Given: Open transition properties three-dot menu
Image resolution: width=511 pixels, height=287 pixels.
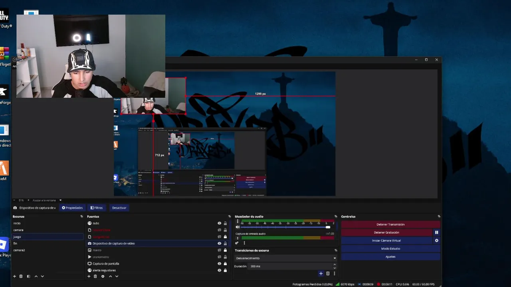Looking at the screenshot, I should [x=334, y=273].
